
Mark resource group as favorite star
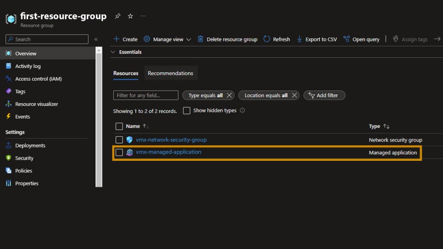coord(130,16)
